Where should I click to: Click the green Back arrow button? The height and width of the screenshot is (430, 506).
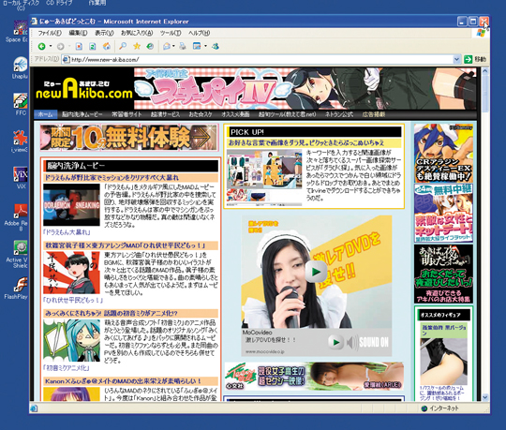[41, 47]
